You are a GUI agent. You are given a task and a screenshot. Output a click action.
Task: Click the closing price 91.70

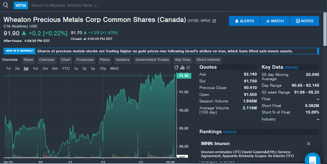(x=76, y=33)
